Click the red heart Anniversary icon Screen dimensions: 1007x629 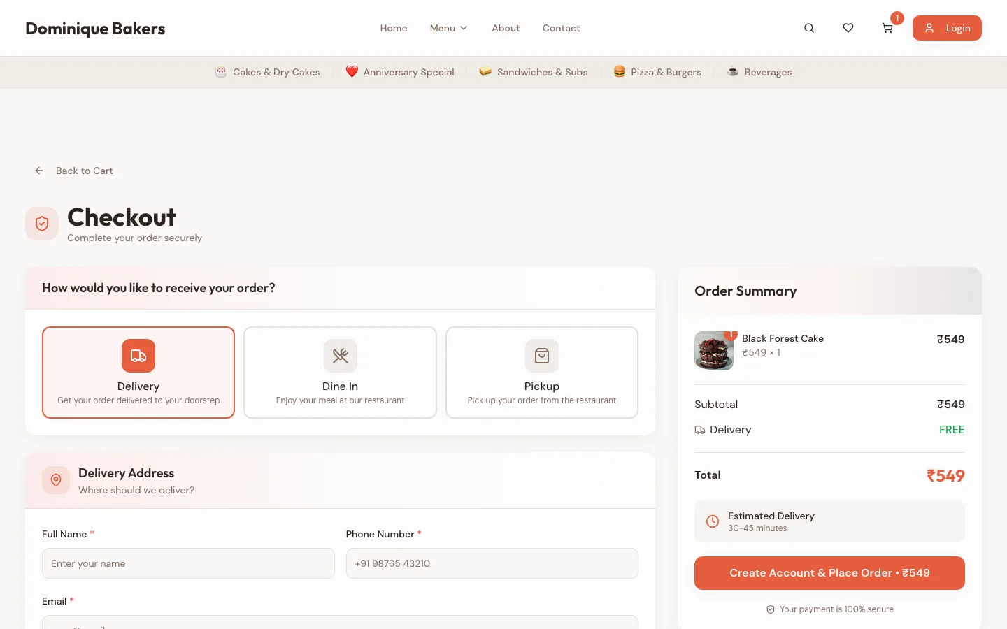352,72
